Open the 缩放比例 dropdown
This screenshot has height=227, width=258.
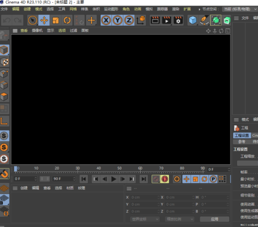[x=179, y=219]
